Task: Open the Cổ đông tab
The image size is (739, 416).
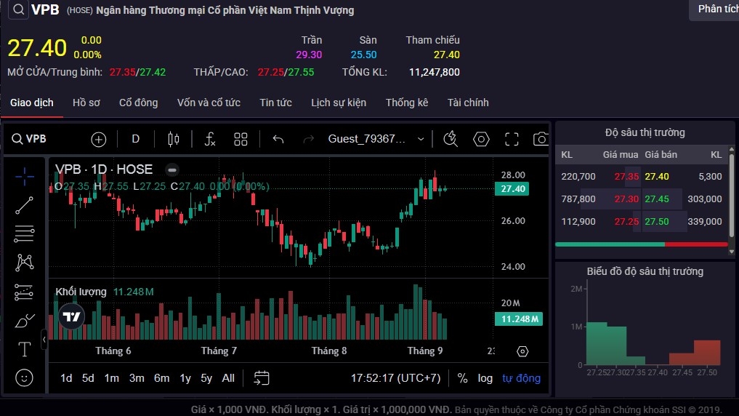Action: [139, 103]
